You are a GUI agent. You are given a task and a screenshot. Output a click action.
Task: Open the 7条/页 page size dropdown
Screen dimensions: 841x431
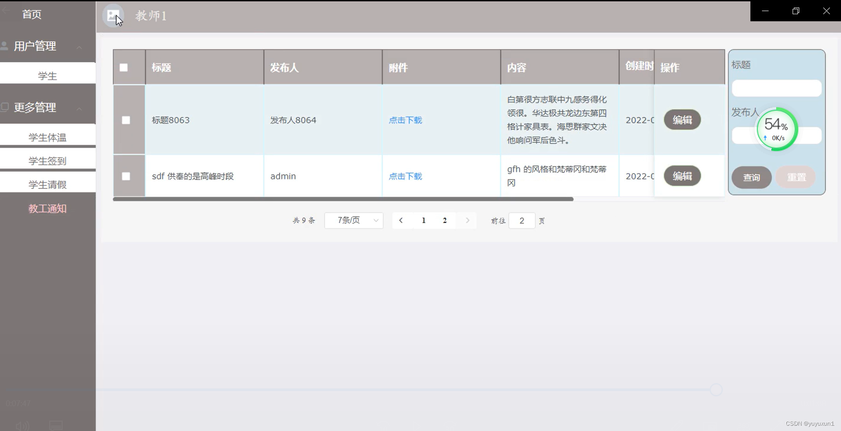pyautogui.click(x=354, y=220)
